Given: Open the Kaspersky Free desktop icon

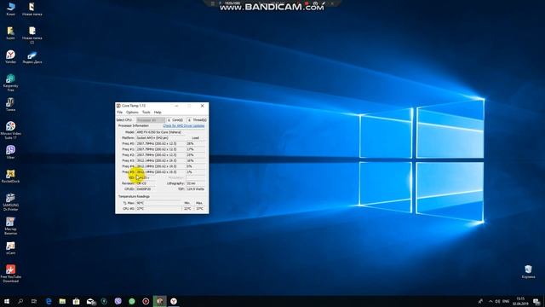Looking at the screenshot, I should pos(10,83).
